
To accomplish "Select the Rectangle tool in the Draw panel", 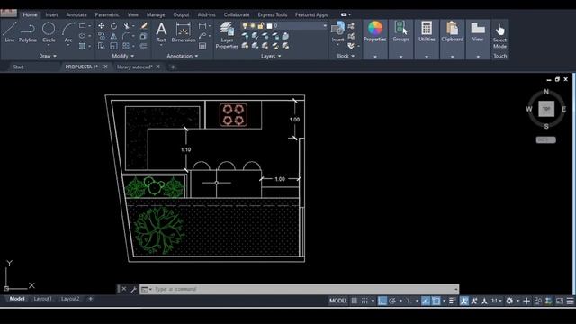I will pyautogui.click(x=82, y=26).
